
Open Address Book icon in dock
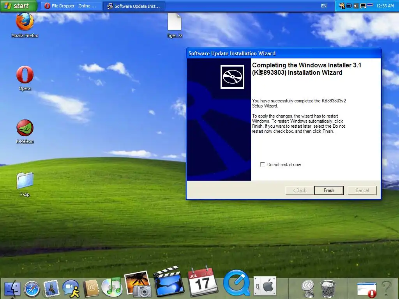90,288
